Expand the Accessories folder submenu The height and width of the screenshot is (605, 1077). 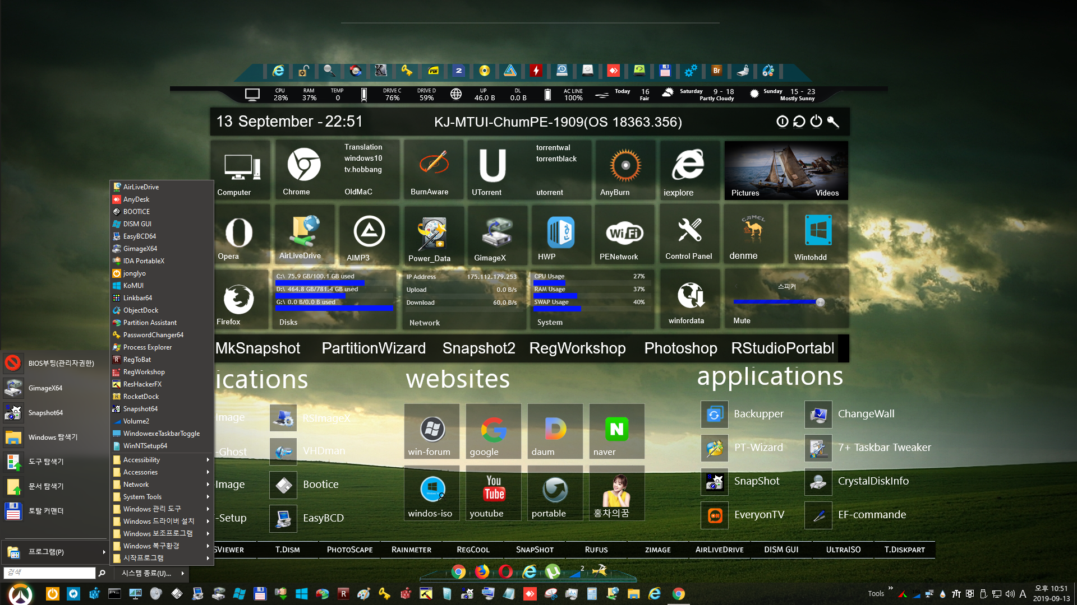162,472
